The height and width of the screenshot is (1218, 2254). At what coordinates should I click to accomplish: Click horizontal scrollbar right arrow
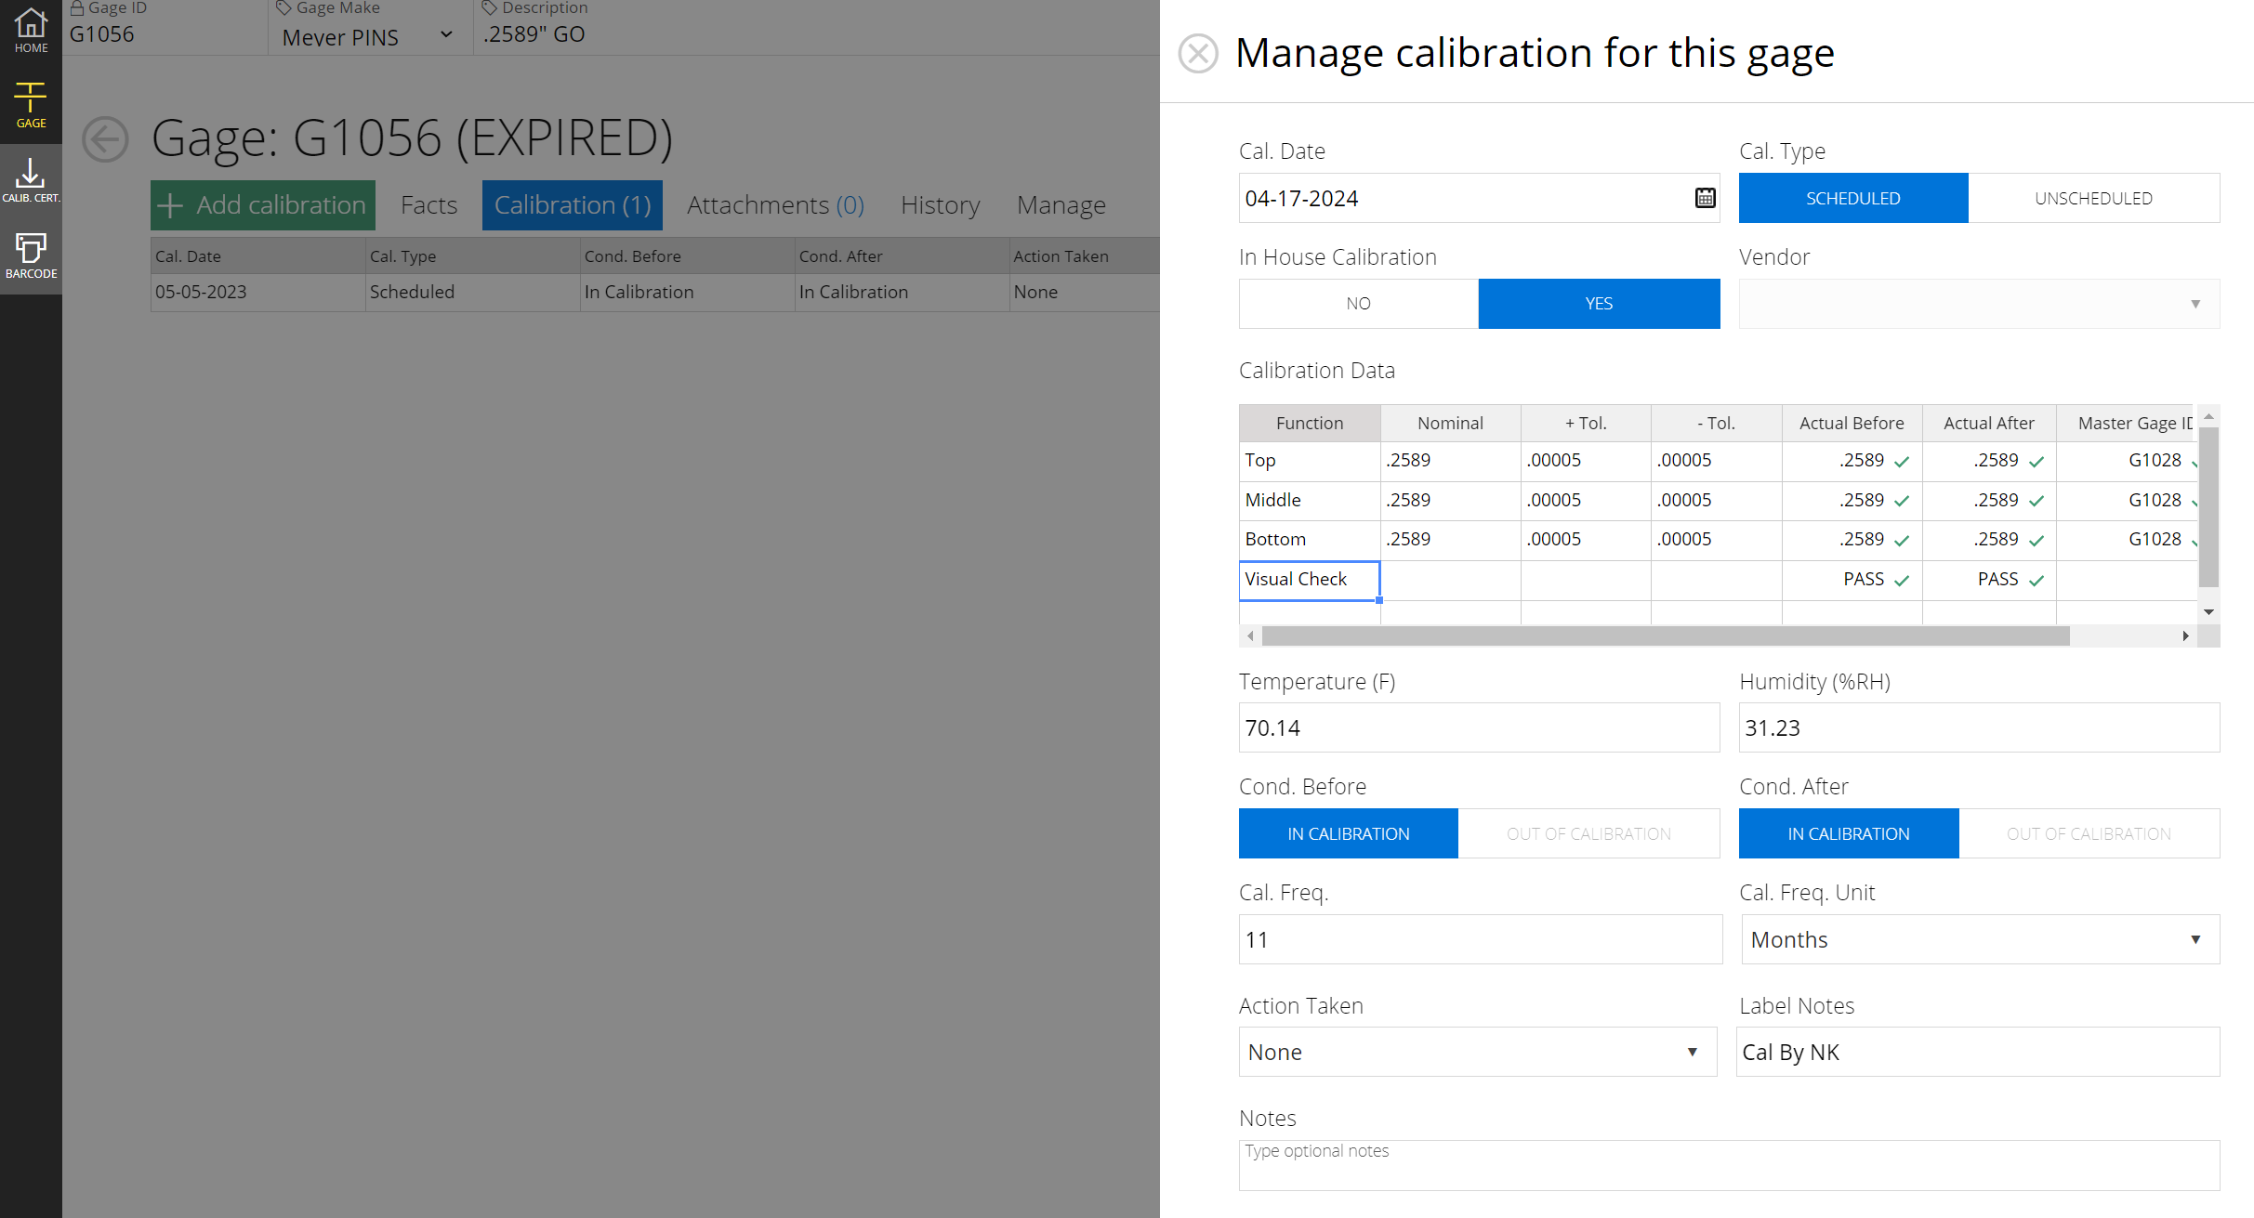[2185, 635]
